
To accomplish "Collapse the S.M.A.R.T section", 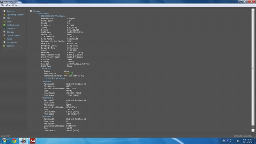I will 42,69.
